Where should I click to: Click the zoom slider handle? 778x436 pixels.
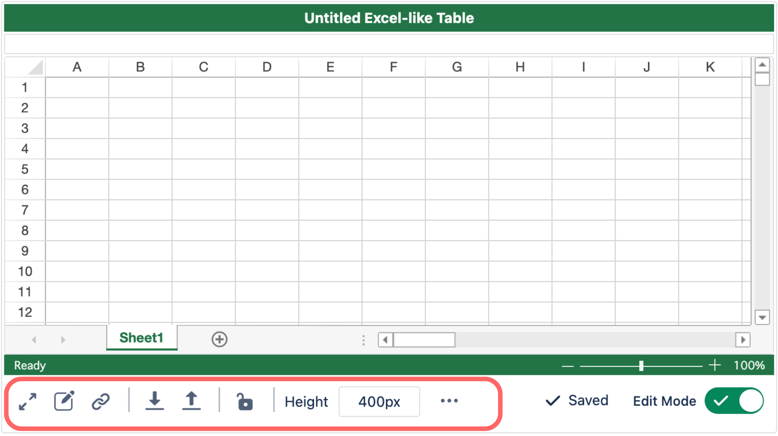pos(641,365)
